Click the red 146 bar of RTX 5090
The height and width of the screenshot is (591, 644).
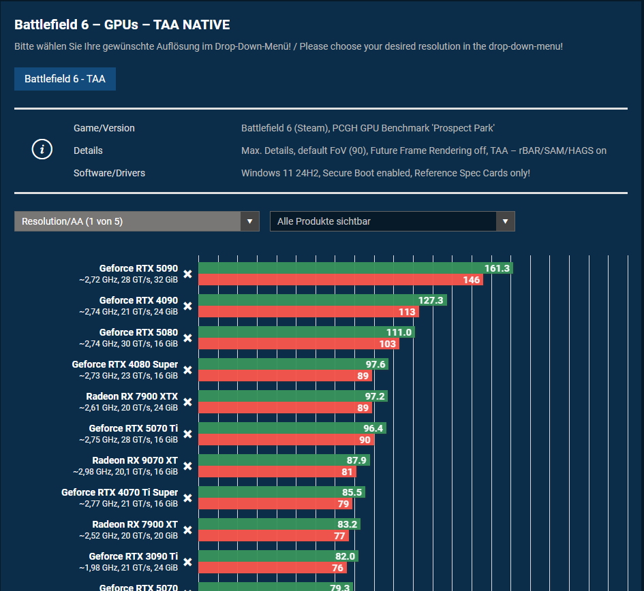(341, 280)
